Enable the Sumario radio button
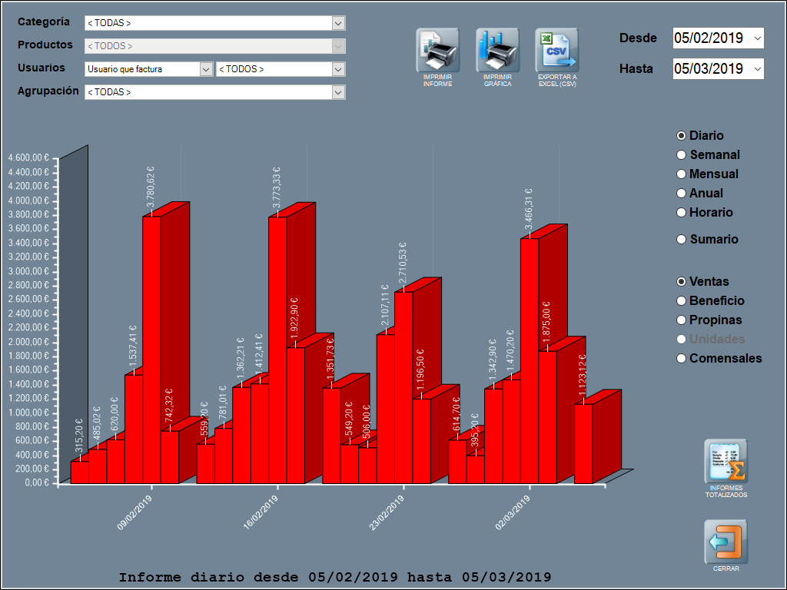This screenshot has height=590, width=787. pyautogui.click(x=681, y=240)
